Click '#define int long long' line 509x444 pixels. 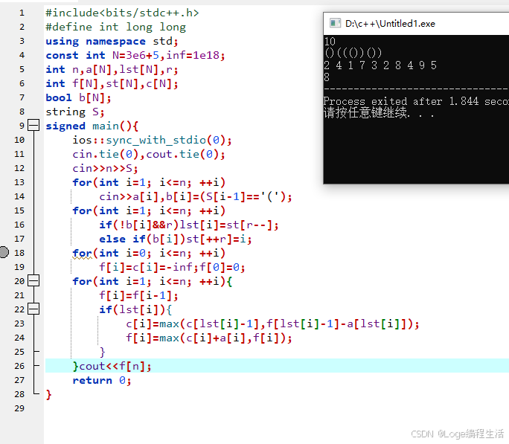(x=115, y=27)
